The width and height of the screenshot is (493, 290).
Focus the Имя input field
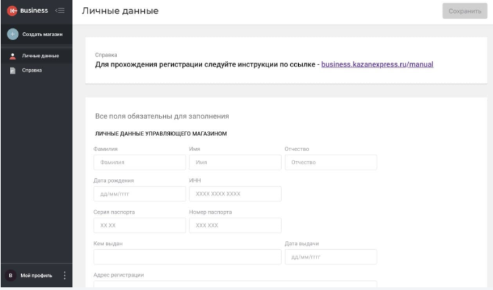pos(234,162)
